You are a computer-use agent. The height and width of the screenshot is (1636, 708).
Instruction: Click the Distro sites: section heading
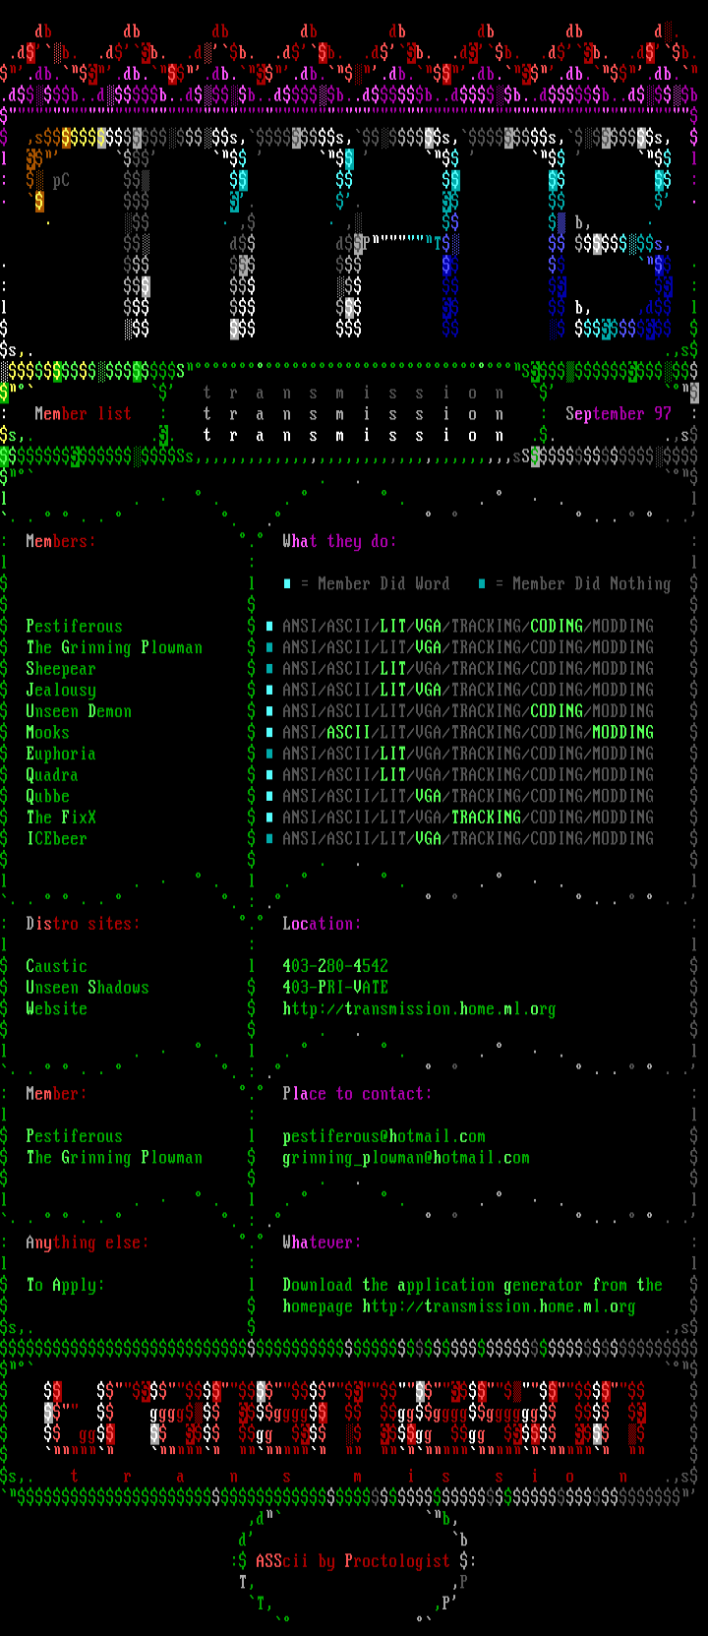(x=83, y=924)
